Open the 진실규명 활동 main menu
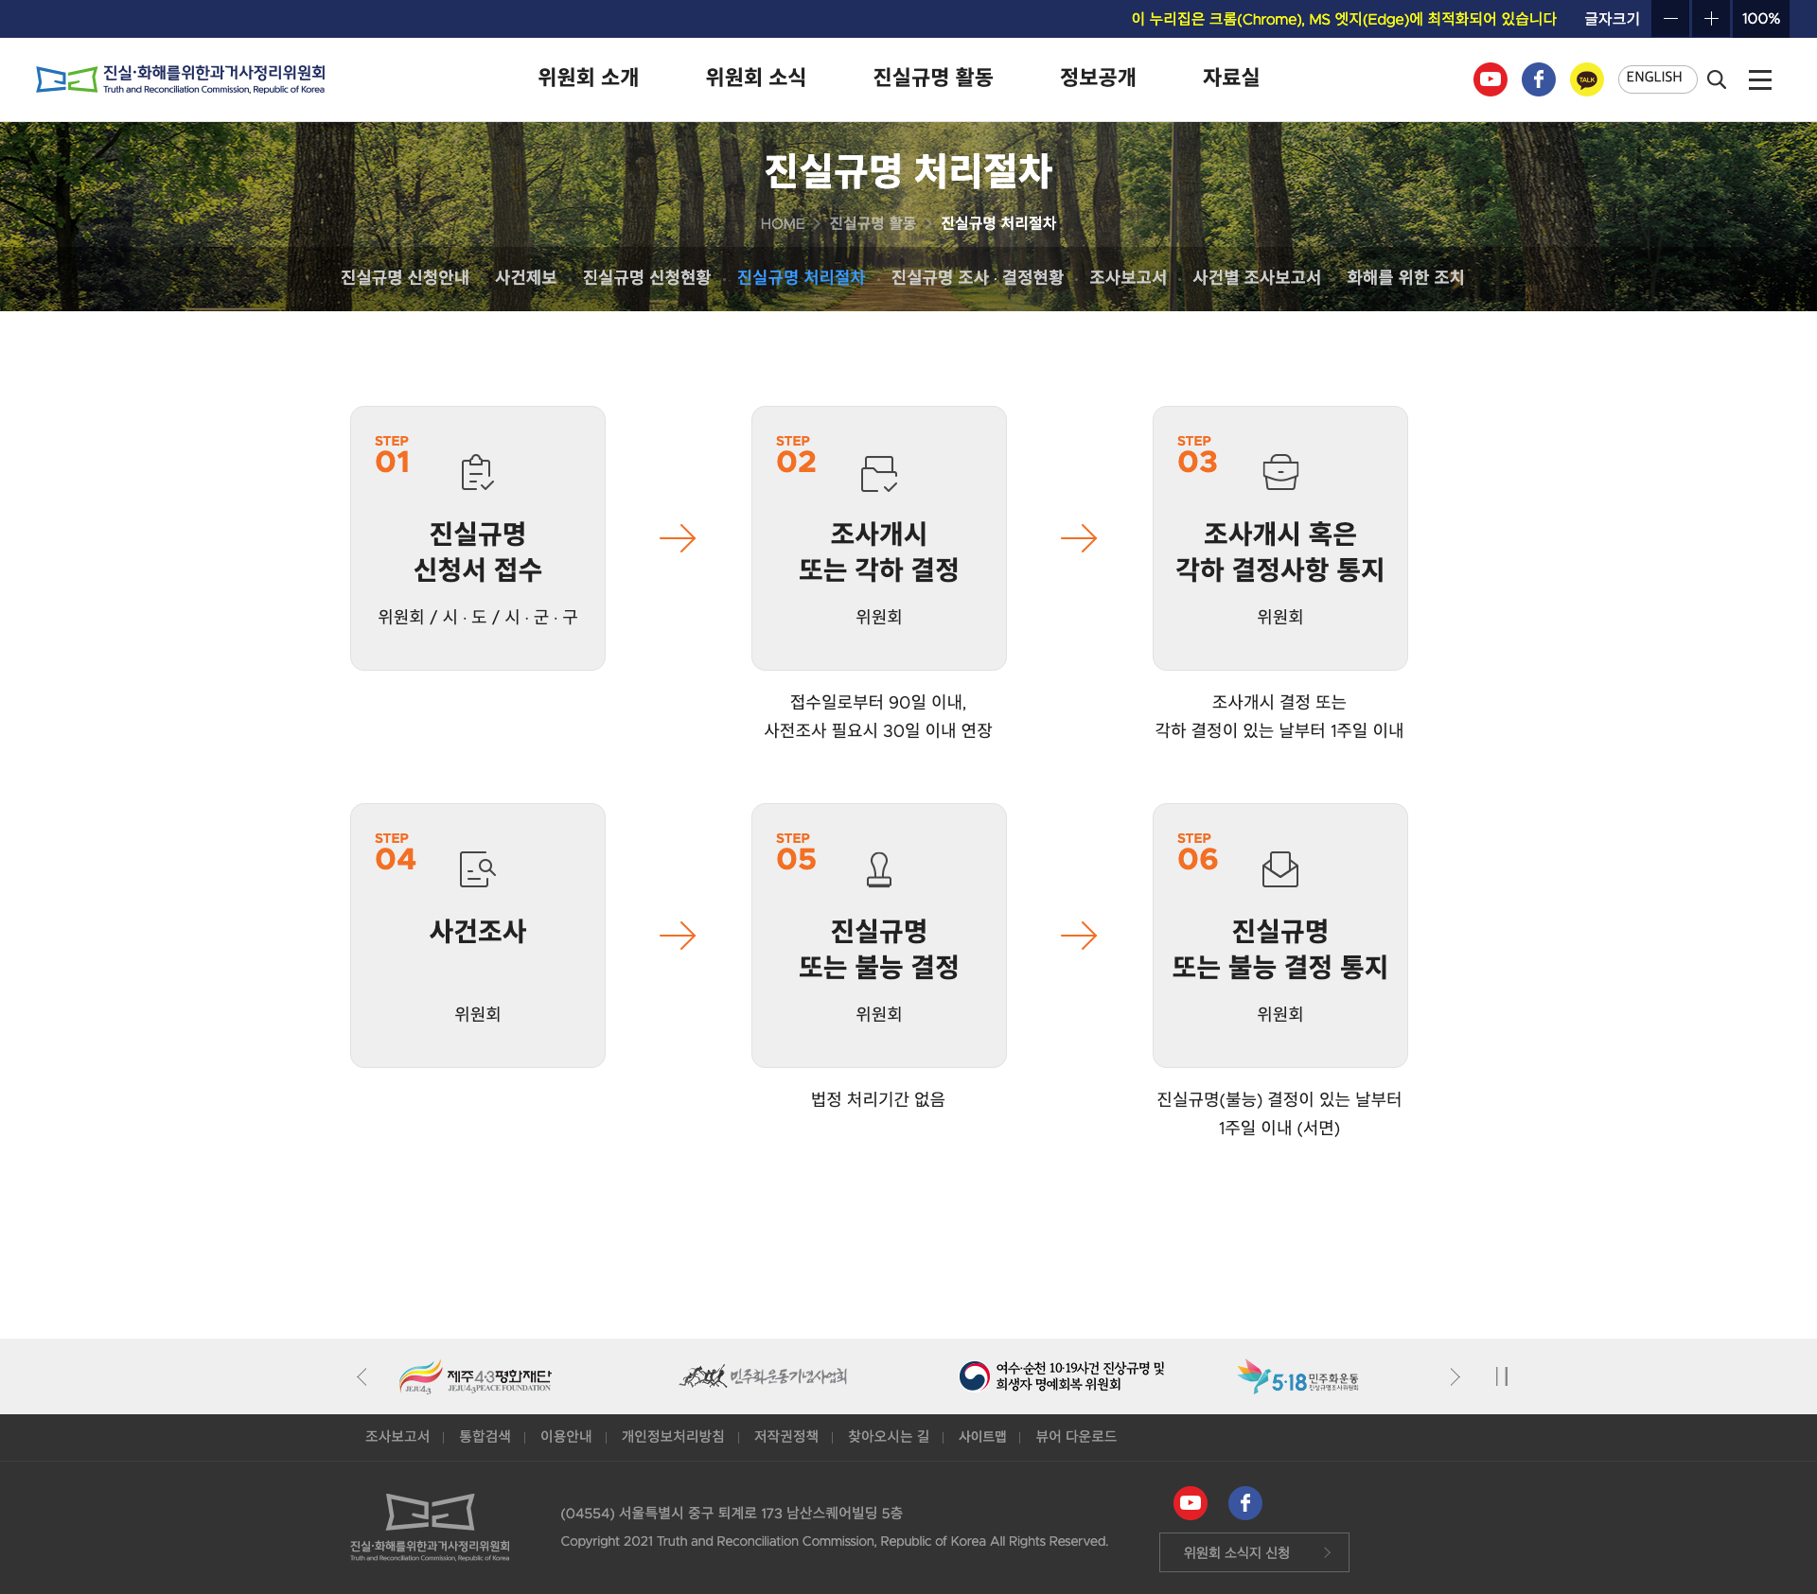This screenshot has width=1817, height=1594. [932, 78]
